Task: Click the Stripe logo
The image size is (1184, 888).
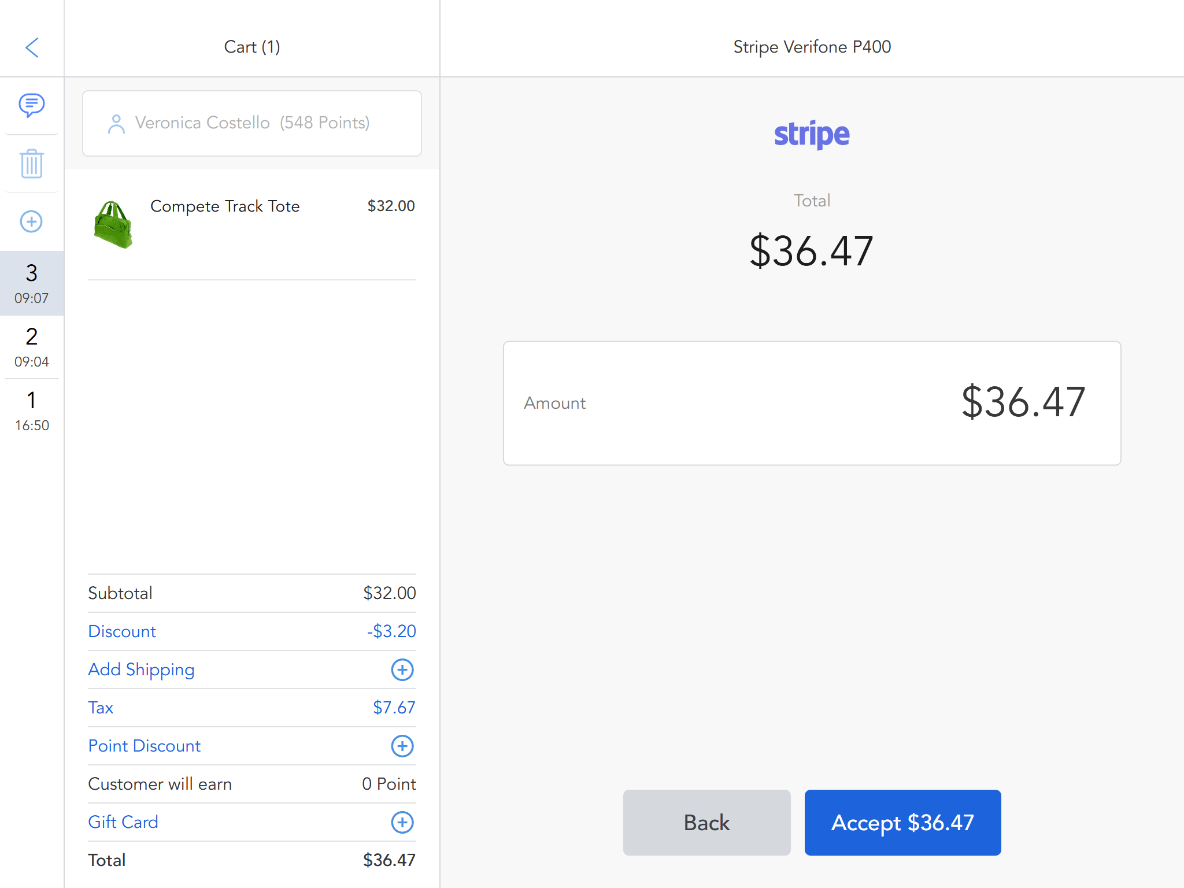Action: point(812,135)
